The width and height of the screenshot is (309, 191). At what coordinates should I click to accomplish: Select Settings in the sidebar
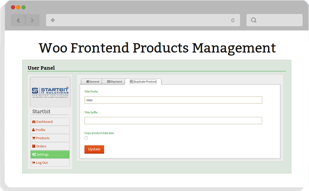click(x=50, y=154)
